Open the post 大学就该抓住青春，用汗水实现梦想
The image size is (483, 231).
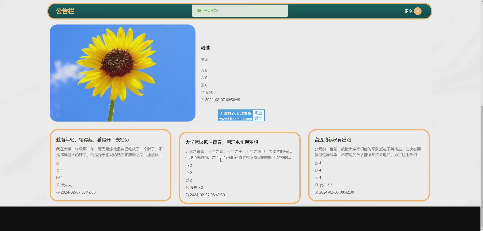tap(222, 142)
